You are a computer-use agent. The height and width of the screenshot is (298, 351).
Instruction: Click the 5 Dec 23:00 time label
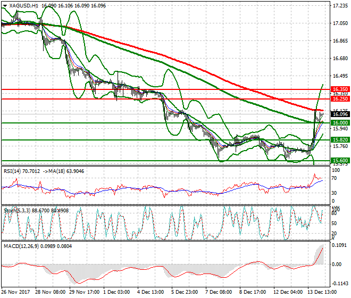tap(185, 292)
